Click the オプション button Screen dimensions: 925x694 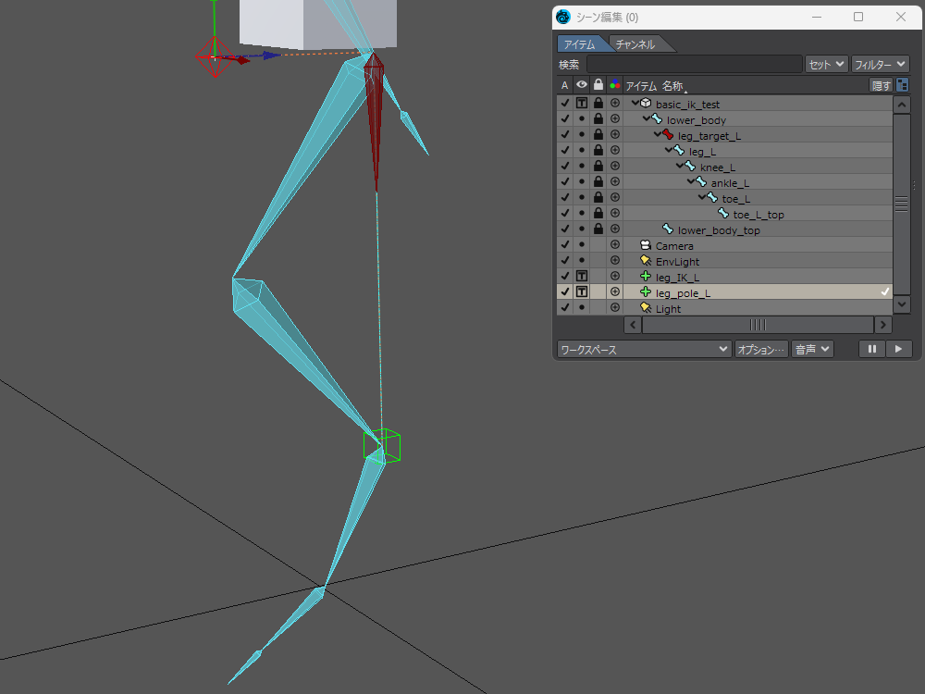point(761,349)
